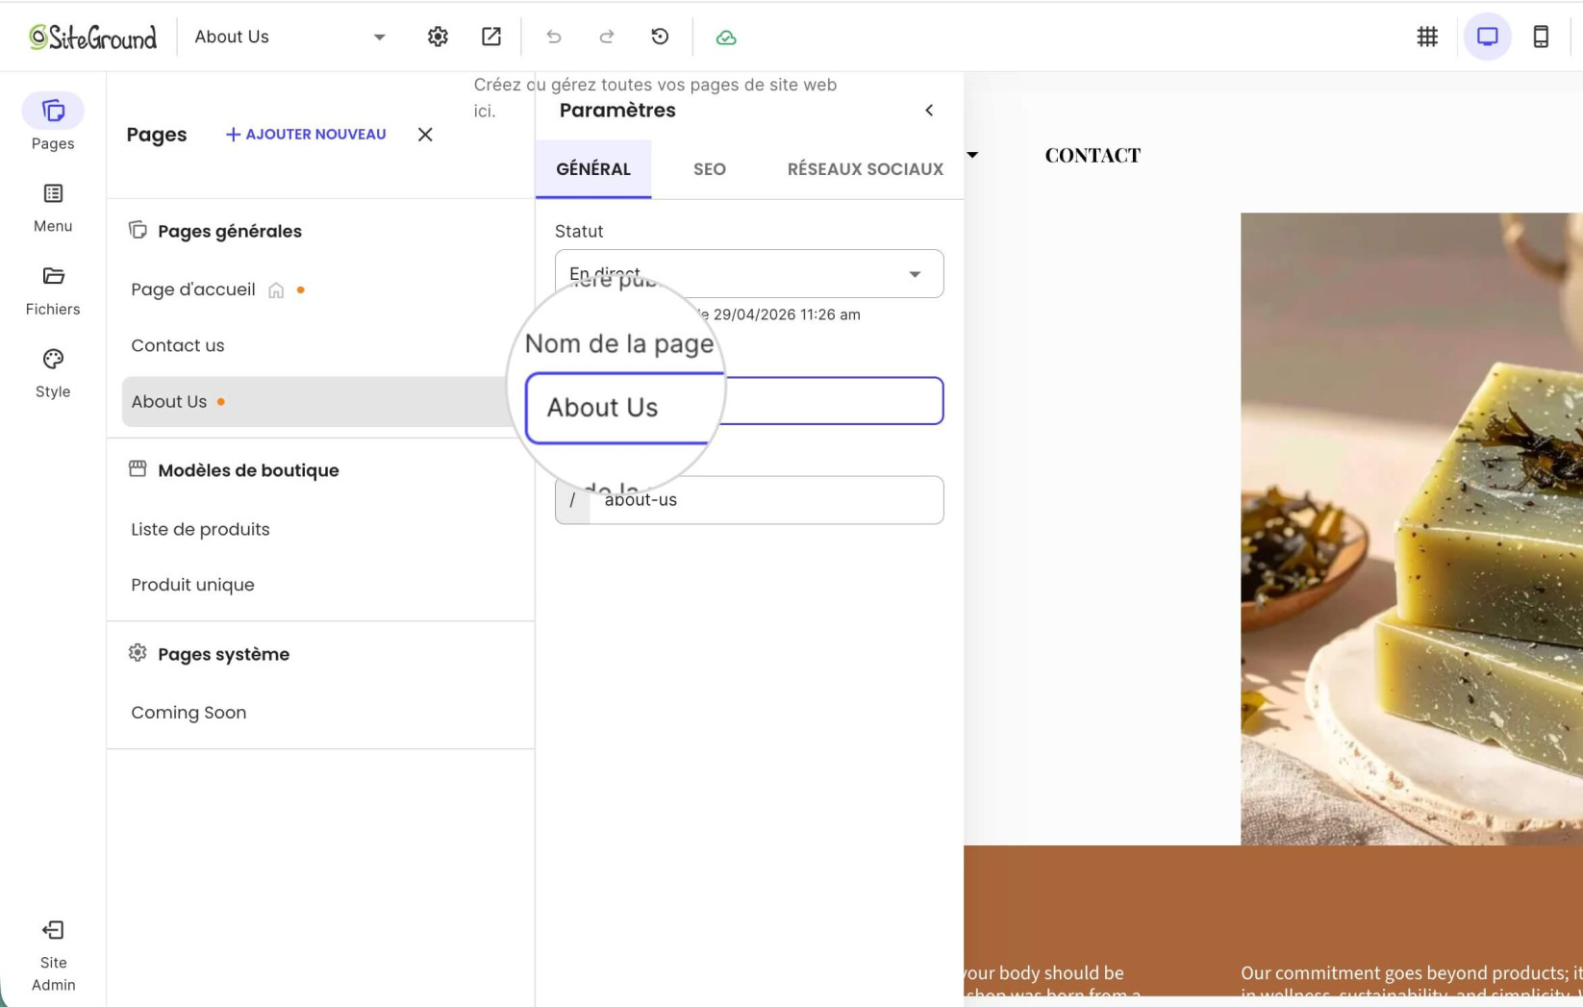The width and height of the screenshot is (1583, 1007).
Task: Click the Modèles de boutique section heading
Action: (x=248, y=470)
